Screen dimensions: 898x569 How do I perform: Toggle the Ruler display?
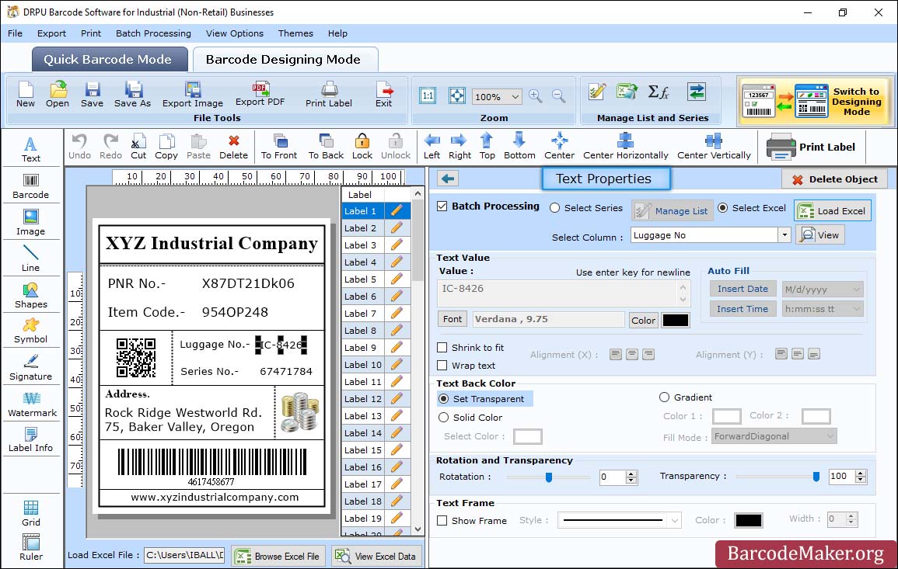31,548
